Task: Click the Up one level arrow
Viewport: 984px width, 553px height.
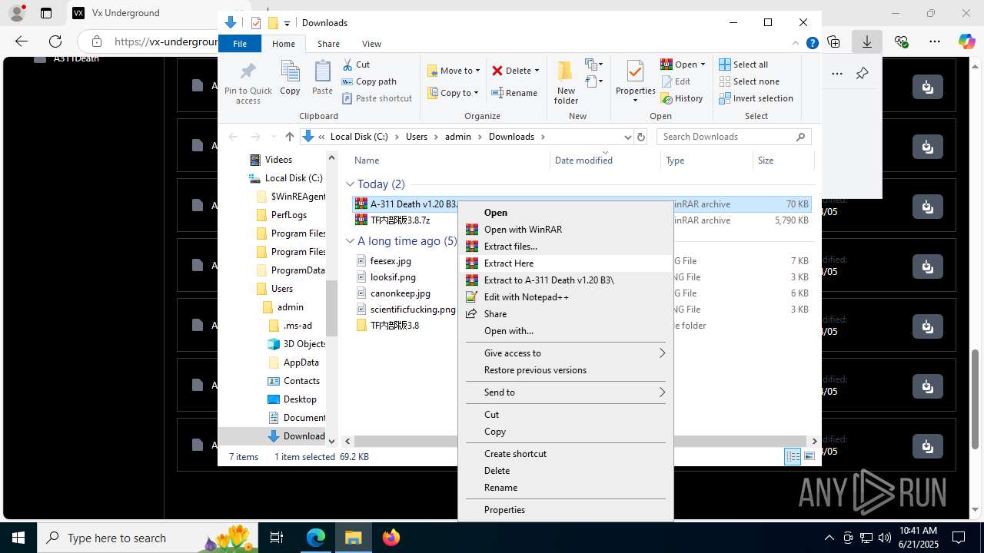Action: pos(290,137)
